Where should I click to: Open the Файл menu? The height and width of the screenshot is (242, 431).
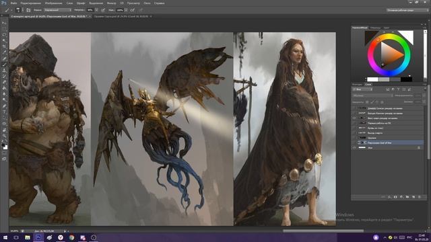tap(13, 3)
